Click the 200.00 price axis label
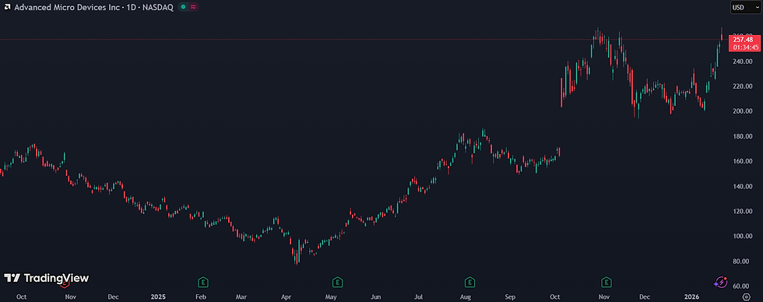The width and height of the screenshot is (763, 302). click(x=743, y=111)
